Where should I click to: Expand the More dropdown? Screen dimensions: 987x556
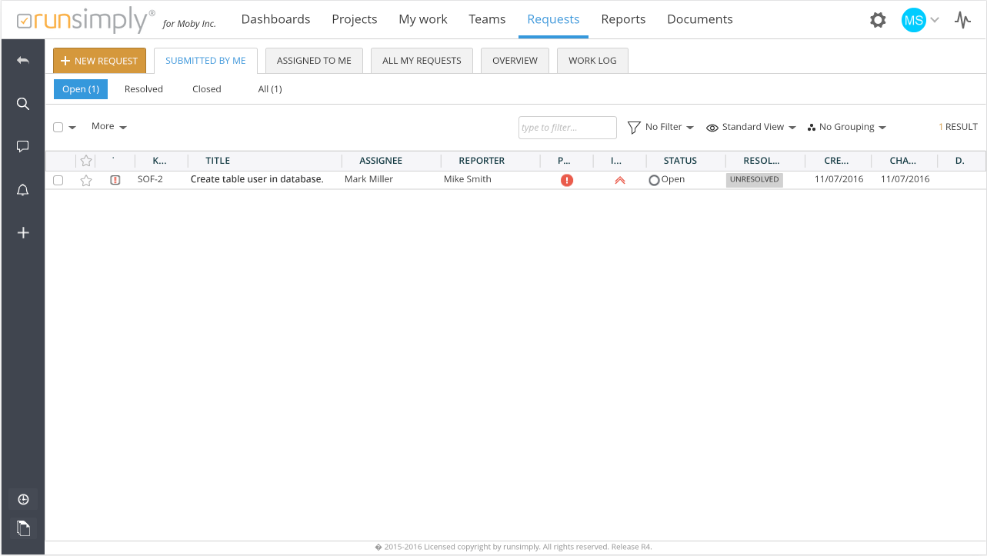click(108, 126)
